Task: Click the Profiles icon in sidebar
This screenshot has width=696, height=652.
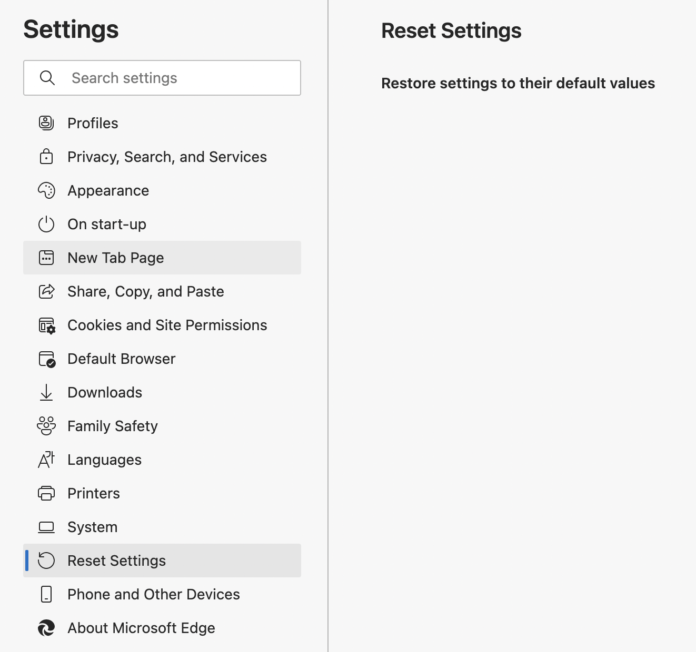Action: (x=46, y=123)
